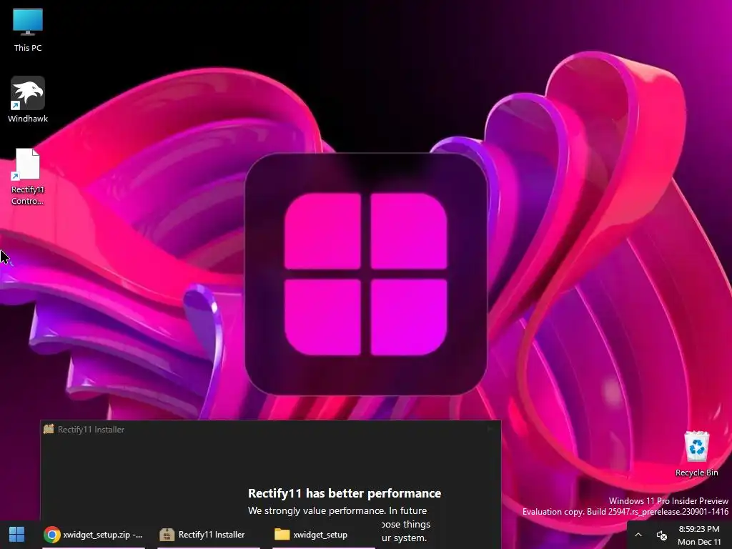Image resolution: width=732 pixels, height=549 pixels.
Task: Click the 'We strongly value performance' text
Action: pyautogui.click(x=337, y=510)
